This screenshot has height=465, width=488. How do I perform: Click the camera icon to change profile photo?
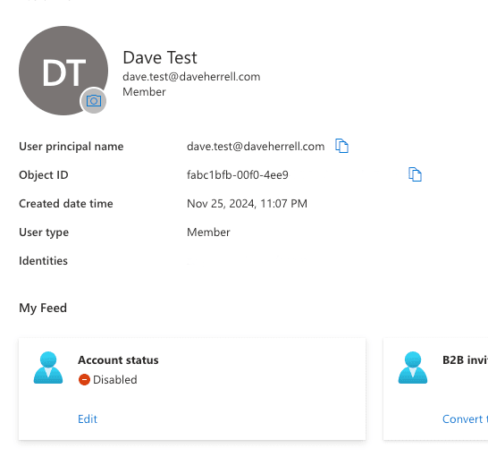[93, 100]
